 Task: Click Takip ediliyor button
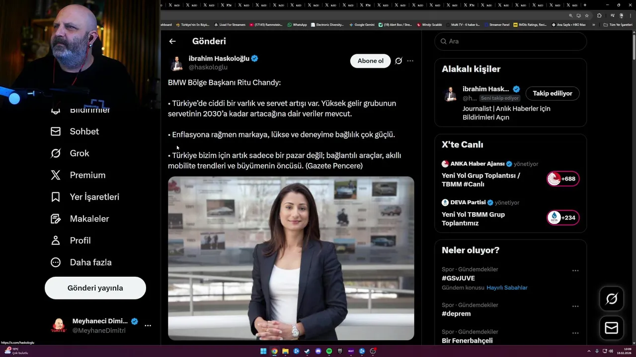point(553,93)
